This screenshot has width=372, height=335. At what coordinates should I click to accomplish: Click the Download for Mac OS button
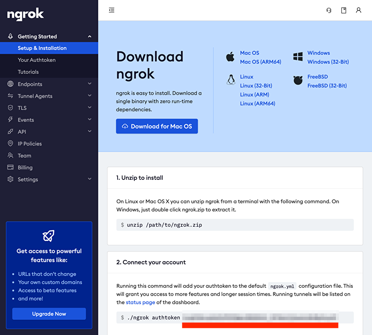click(x=157, y=126)
